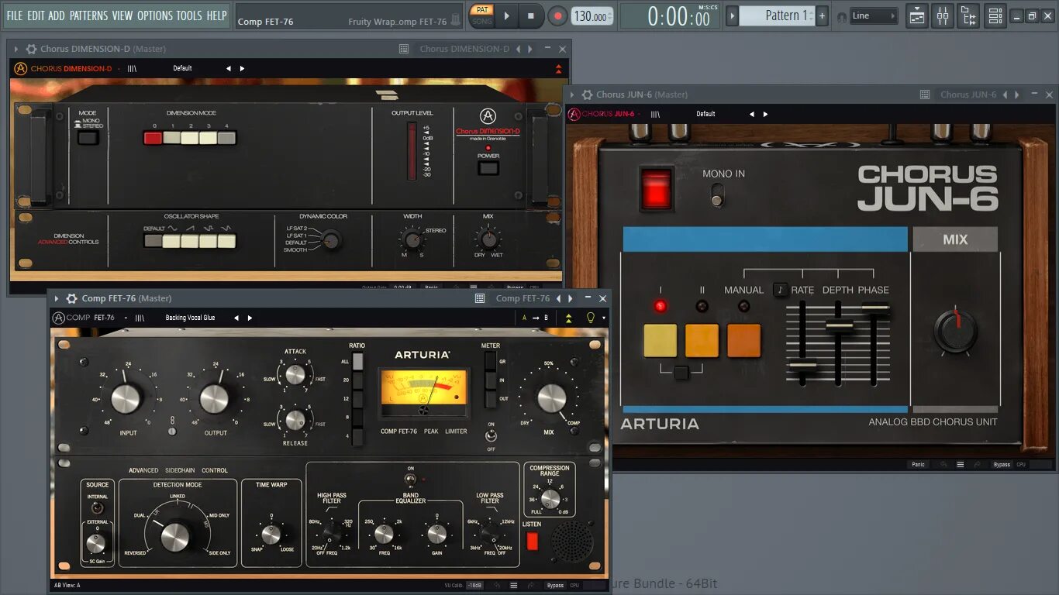Stop playback with the stop button
The height and width of the screenshot is (595, 1059).
pos(531,15)
